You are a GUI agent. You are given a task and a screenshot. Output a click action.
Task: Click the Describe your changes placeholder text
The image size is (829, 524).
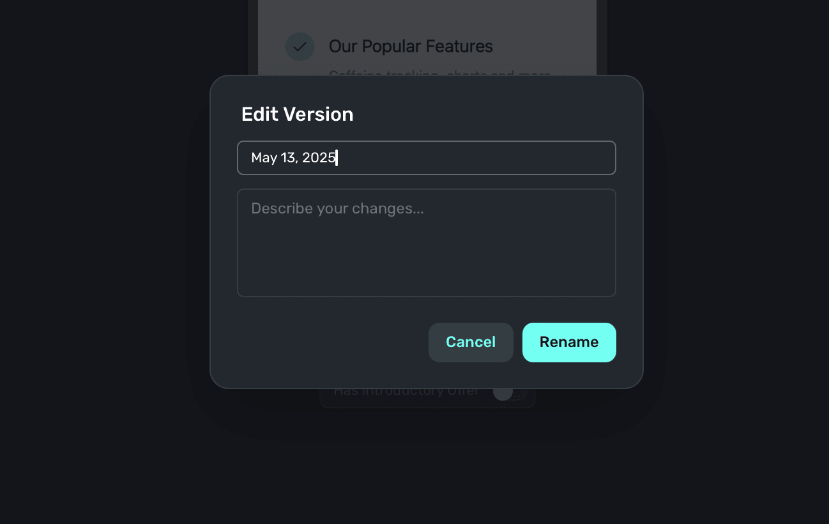coord(337,208)
